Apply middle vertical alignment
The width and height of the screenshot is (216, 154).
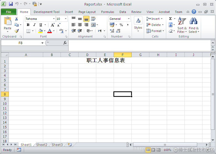point(80,19)
